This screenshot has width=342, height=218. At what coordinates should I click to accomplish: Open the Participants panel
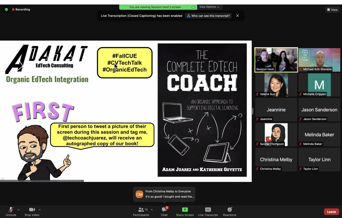click(x=141, y=211)
